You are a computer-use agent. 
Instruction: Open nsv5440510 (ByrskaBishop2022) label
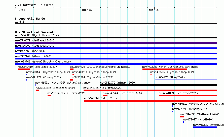(94, 72)
